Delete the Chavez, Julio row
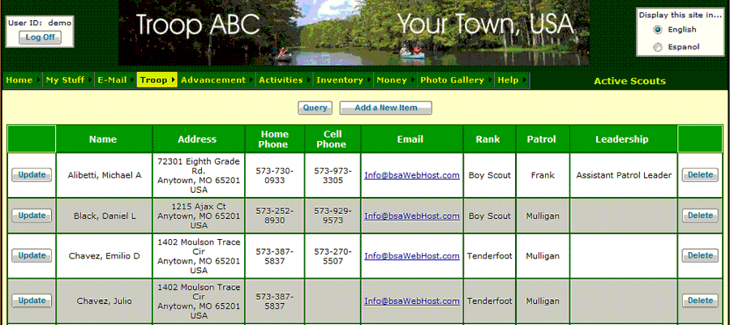 tap(700, 301)
